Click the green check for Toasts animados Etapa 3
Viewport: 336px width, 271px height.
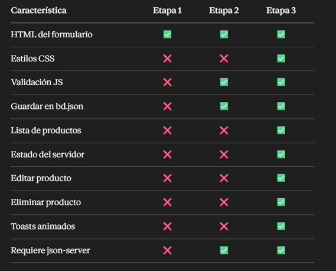[281, 226]
